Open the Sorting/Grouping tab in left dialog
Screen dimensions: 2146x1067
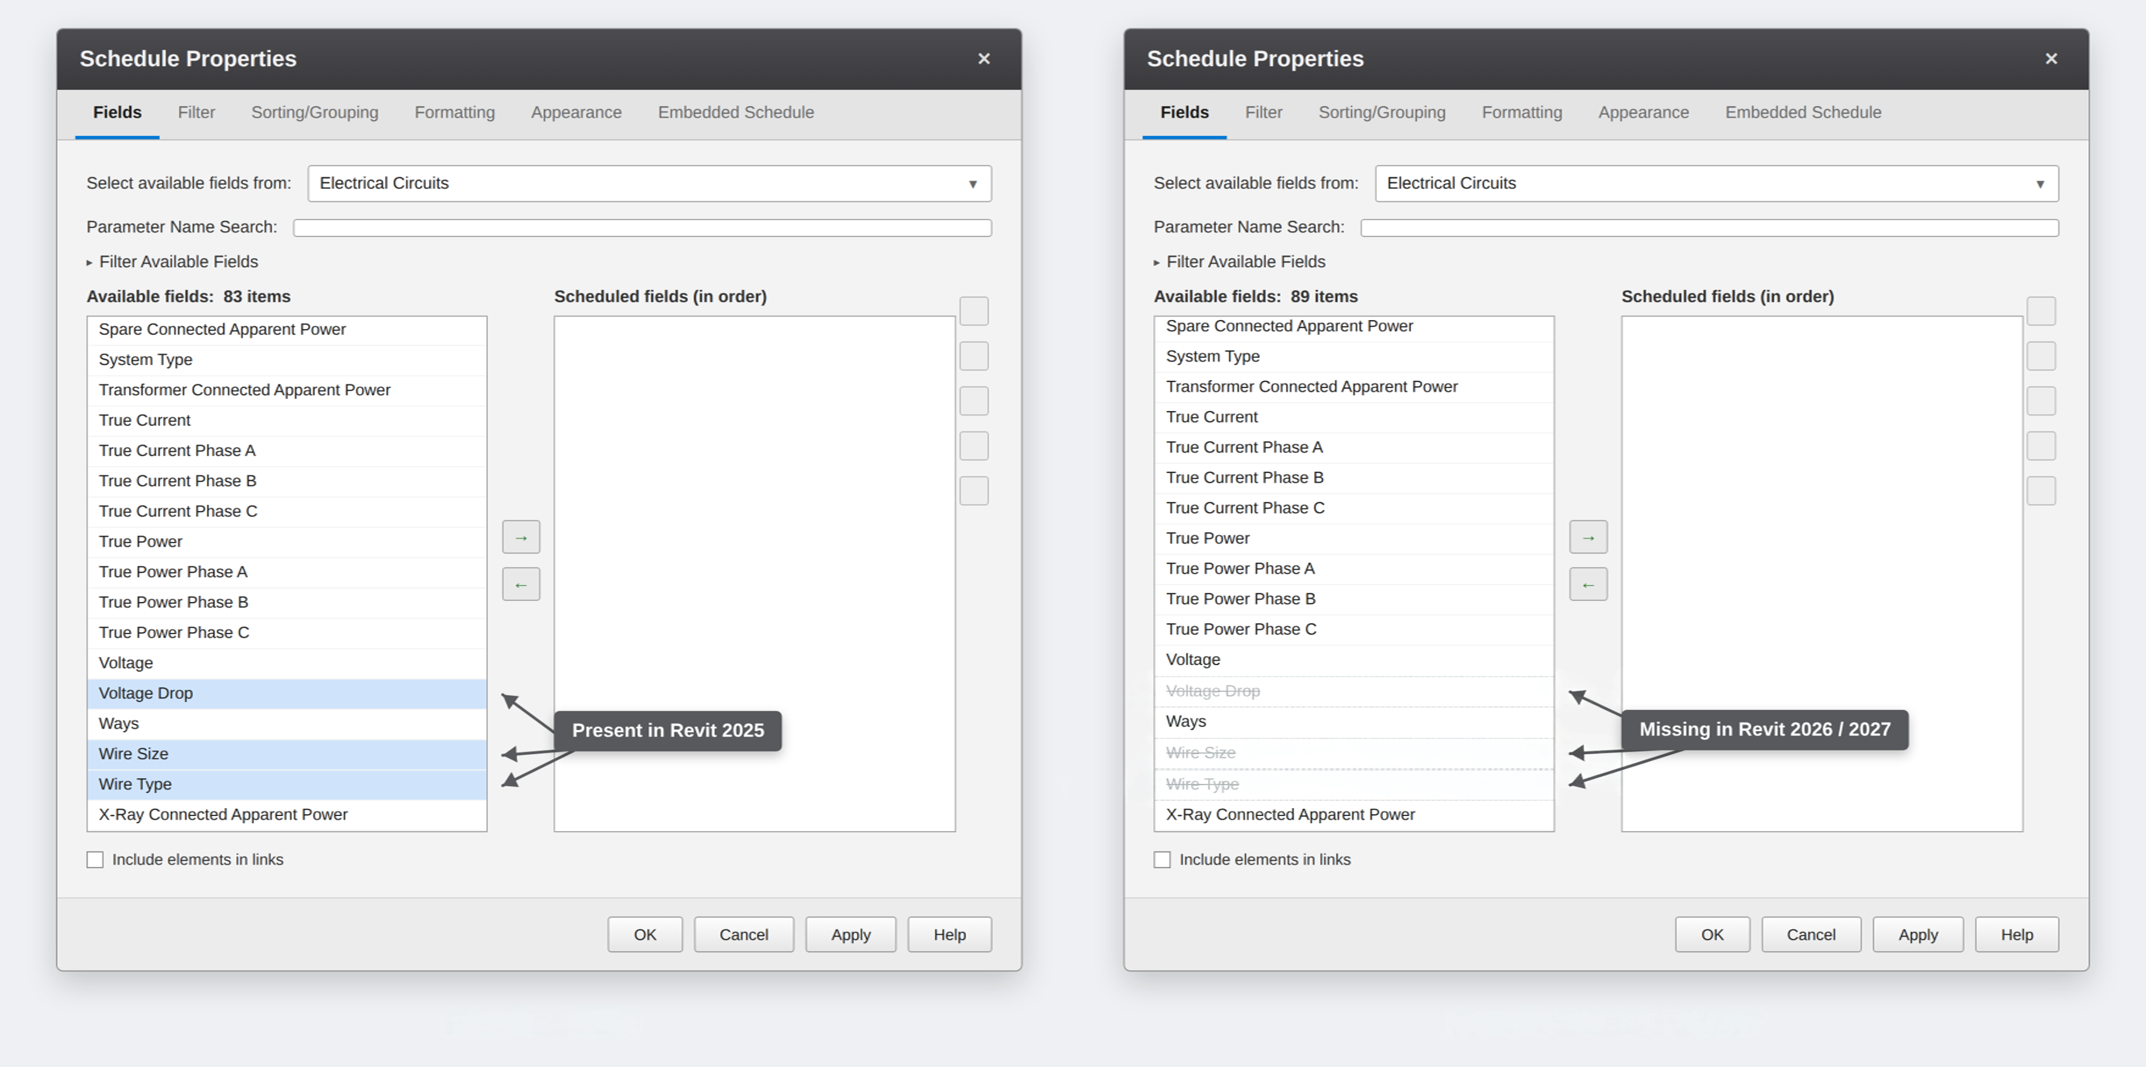(x=315, y=112)
